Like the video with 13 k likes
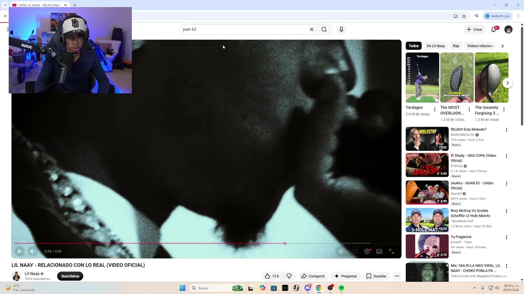 point(272,276)
